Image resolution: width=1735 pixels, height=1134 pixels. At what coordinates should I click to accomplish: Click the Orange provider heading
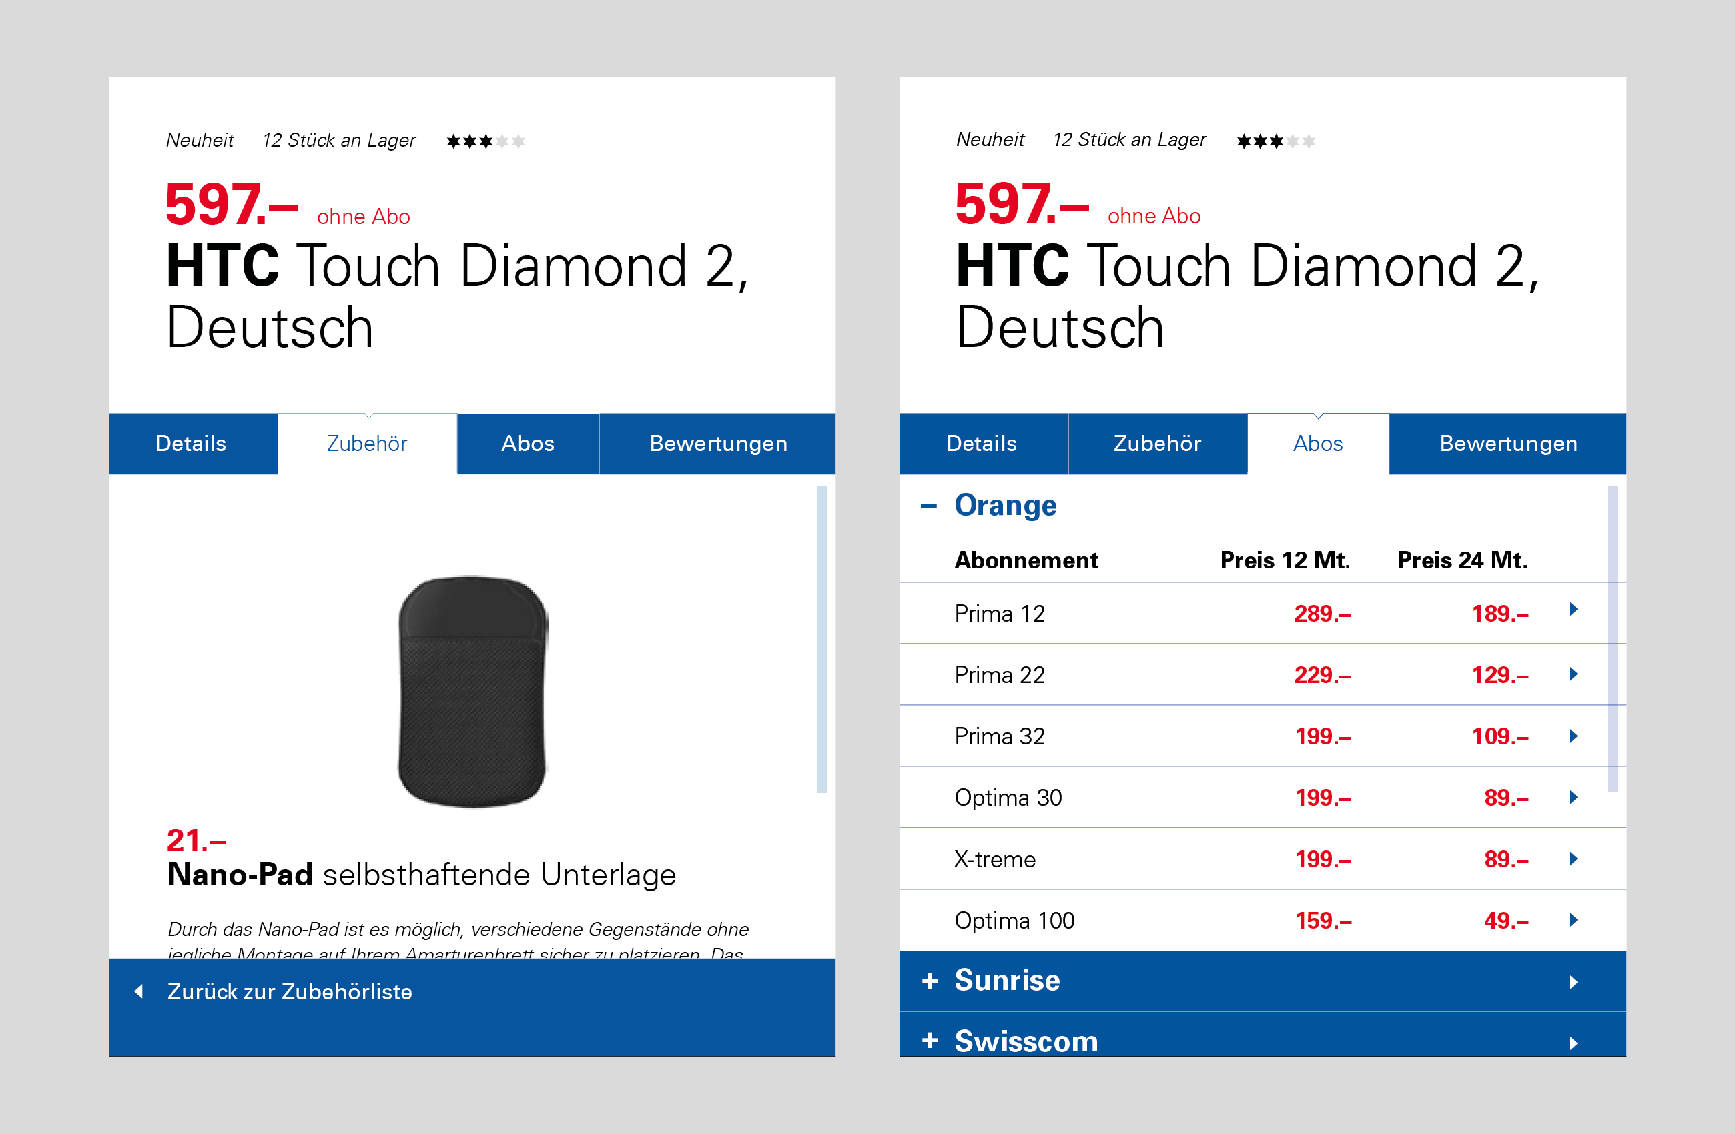pos(1005,506)
